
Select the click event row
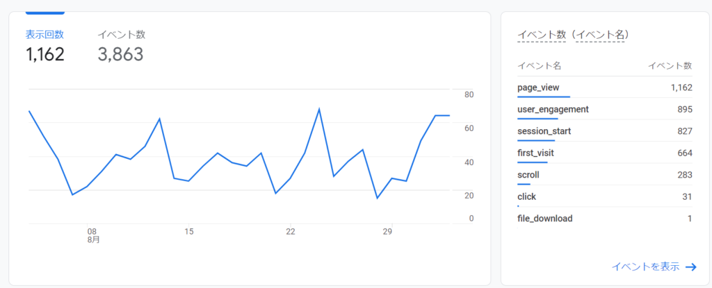526,196
